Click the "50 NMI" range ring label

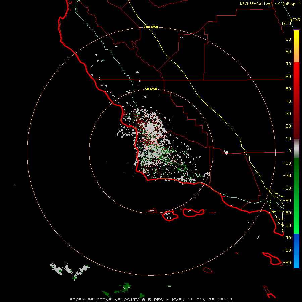click(151, 89)
